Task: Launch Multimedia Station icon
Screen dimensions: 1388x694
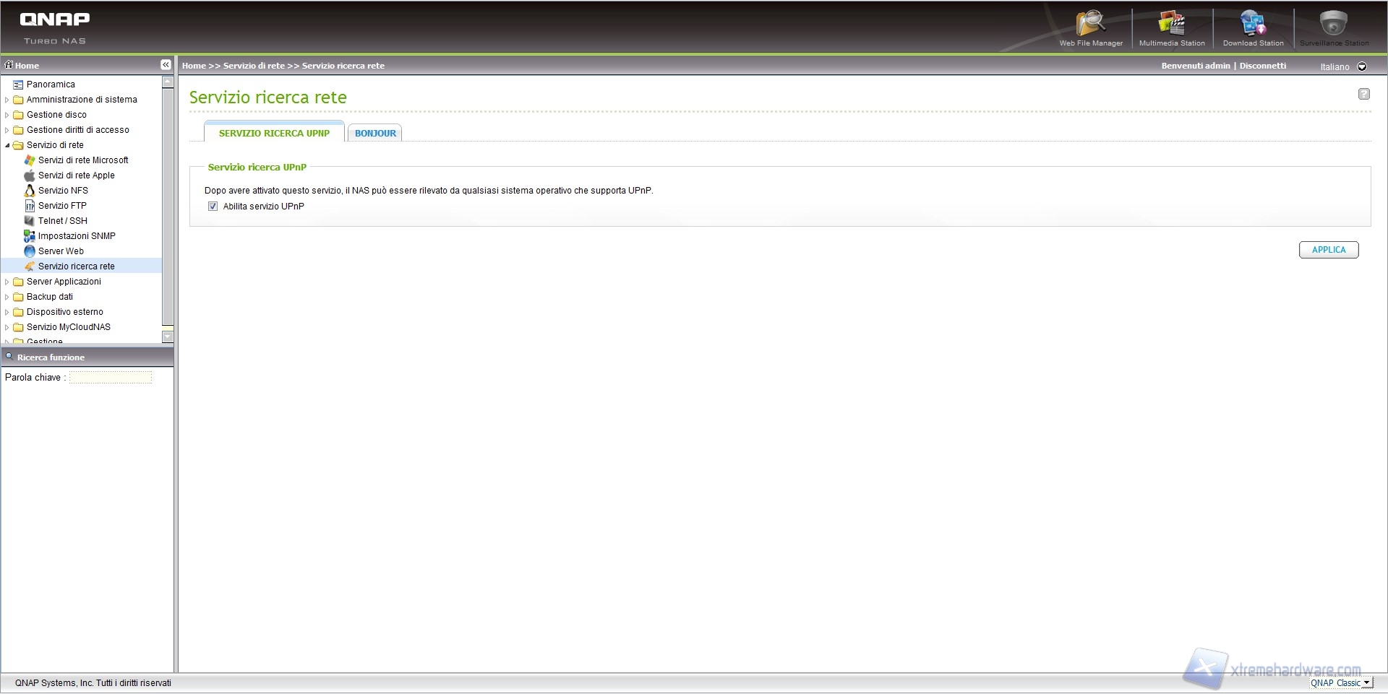Action: pos(1172,27)
